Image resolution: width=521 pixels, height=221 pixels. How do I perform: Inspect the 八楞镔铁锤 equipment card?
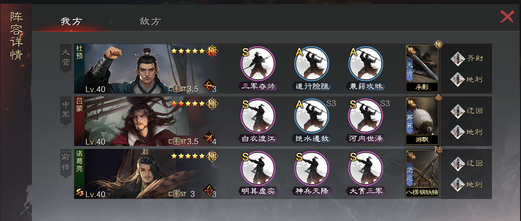(x=422, y=174)
